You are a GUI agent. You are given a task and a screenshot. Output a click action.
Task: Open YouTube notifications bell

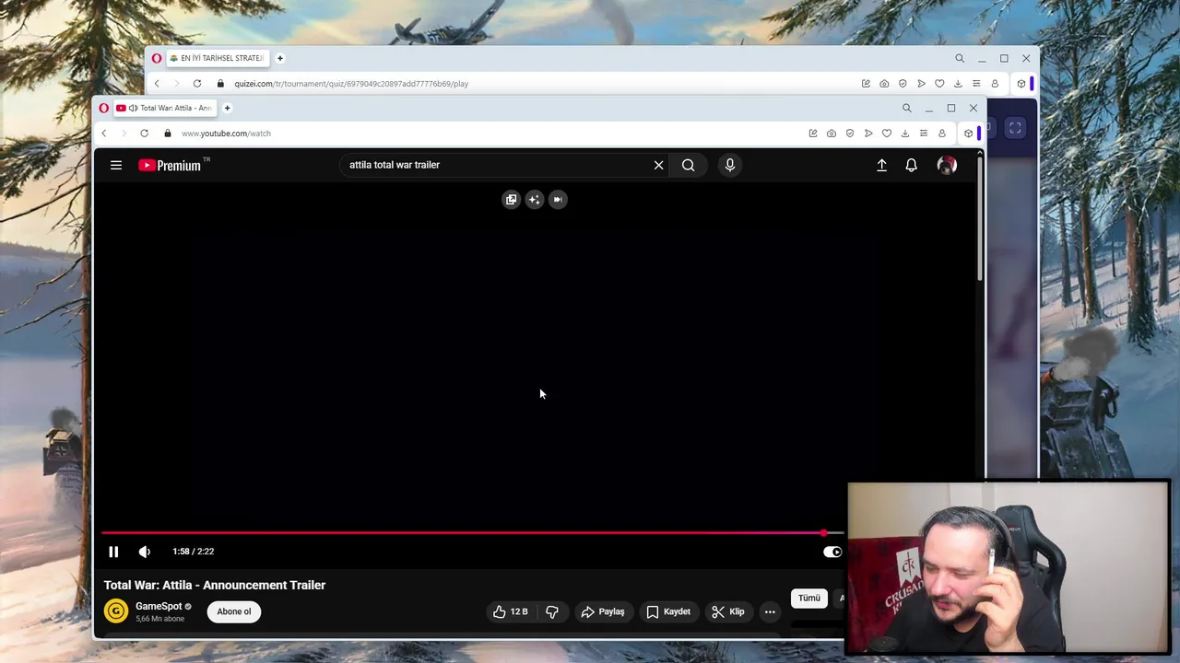tap(912, 165)
